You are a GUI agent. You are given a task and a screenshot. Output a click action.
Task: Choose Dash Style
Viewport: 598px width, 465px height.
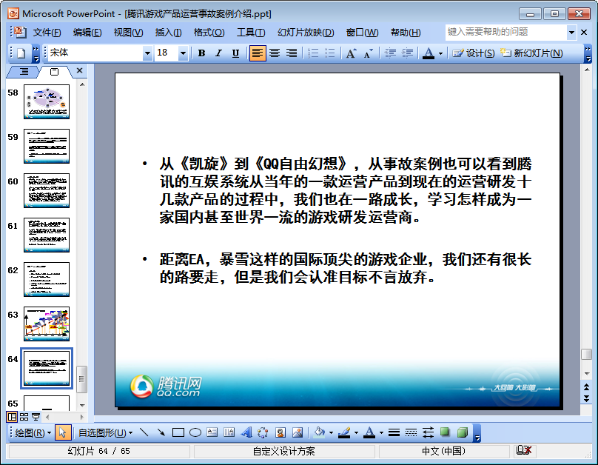click(x=411, y=432)
